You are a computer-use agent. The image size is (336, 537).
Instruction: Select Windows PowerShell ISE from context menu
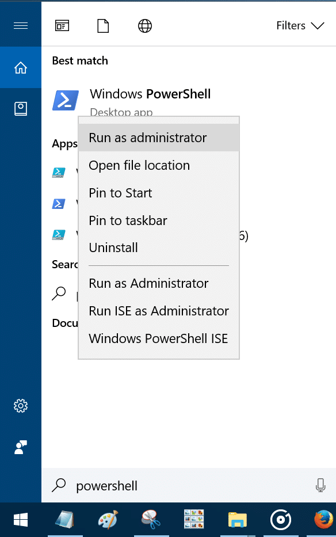tap(158, 338)
